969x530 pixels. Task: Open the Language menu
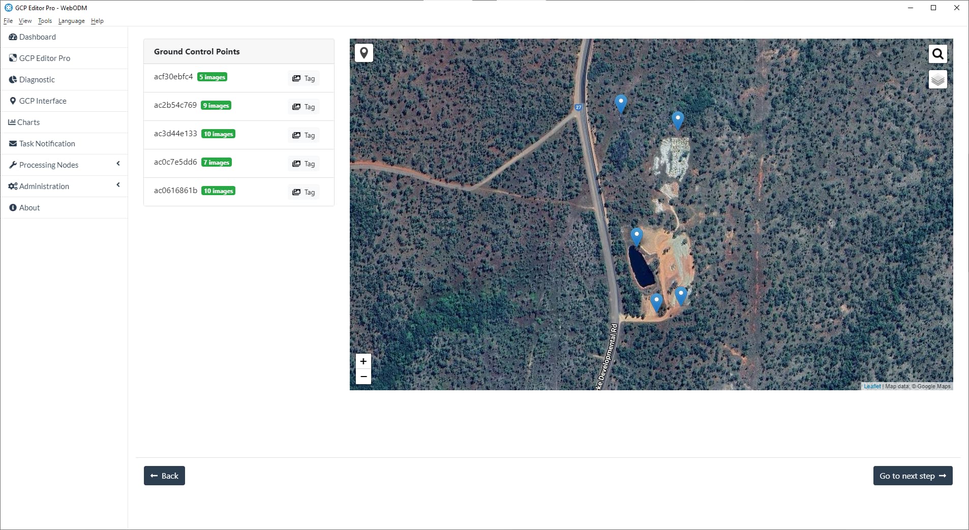(x=71, y=21)
